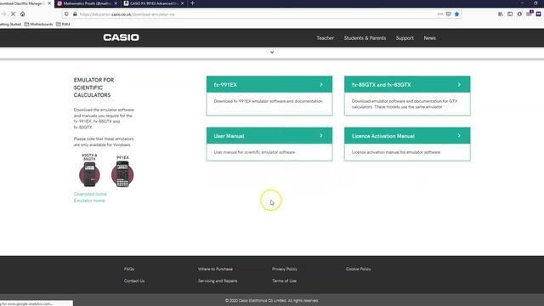
Task: Open Servicing and Repairs footer link
Action: tap(218, 280)
